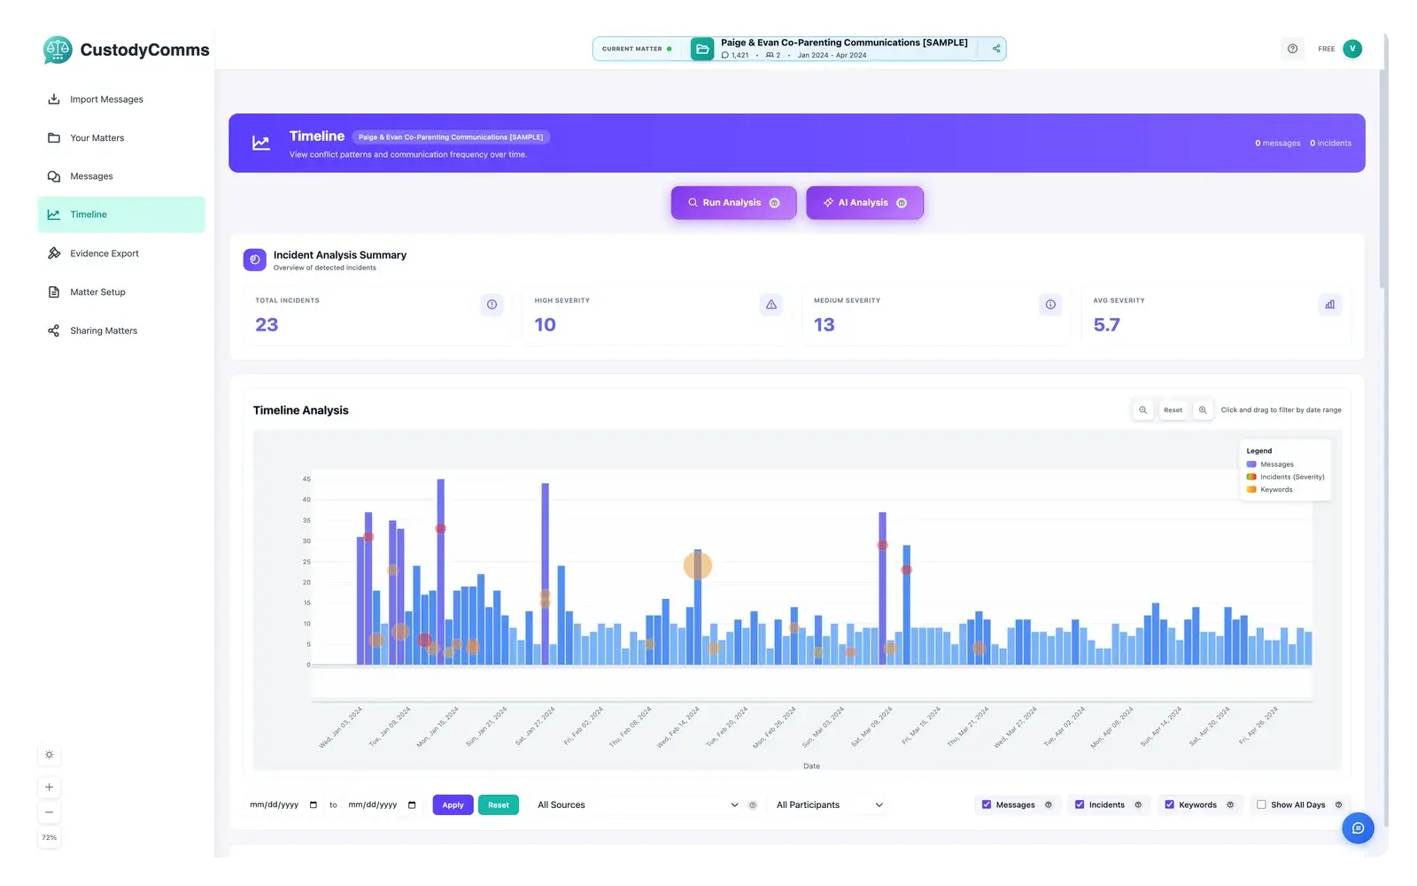Image resolution: width=1417 pixels, height=886 pixels.
Task: Click the Matter Setup document icon
Action: click(x=53, y=292)
